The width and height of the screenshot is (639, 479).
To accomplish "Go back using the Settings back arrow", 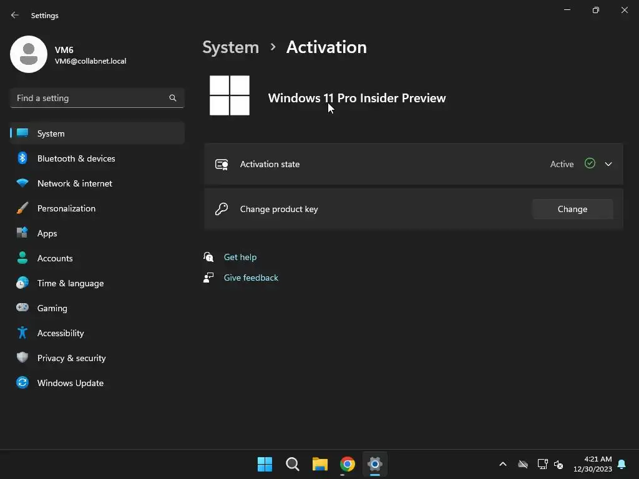I will (x=15, y=15).
